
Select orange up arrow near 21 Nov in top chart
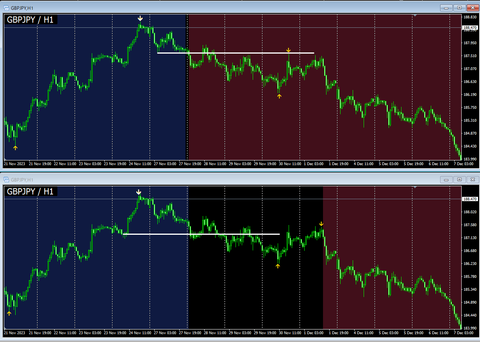coord(15,148)
